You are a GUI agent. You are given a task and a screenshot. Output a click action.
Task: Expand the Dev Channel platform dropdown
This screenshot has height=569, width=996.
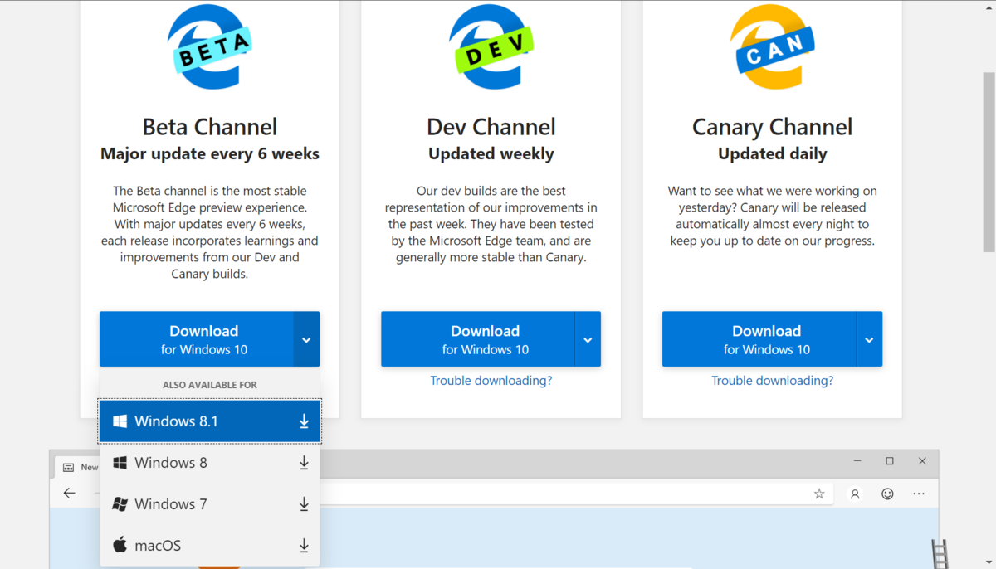click(x=588, y=339)
